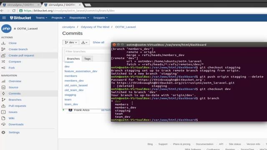Click the Create pull request icon

click(x=3, y=55)
